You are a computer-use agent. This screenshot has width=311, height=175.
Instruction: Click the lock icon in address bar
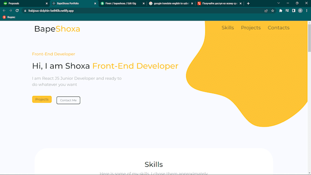pos(25,11)
